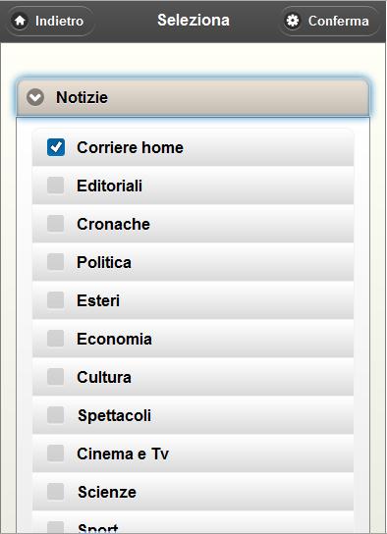
Task: Tick the Cinema e Tv checkbox
Action: tap(56, 454)
